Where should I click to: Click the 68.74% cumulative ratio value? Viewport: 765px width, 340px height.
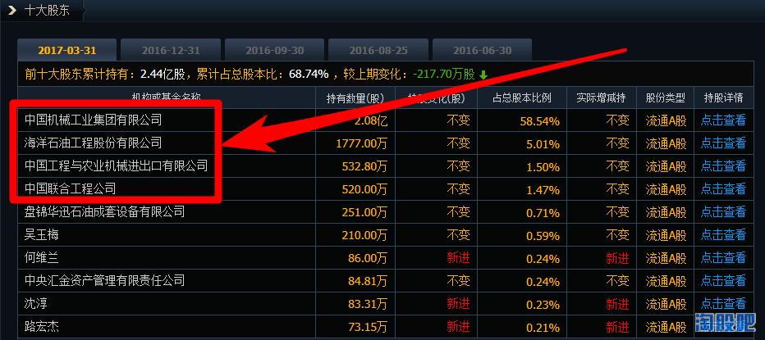coord(309,74)
